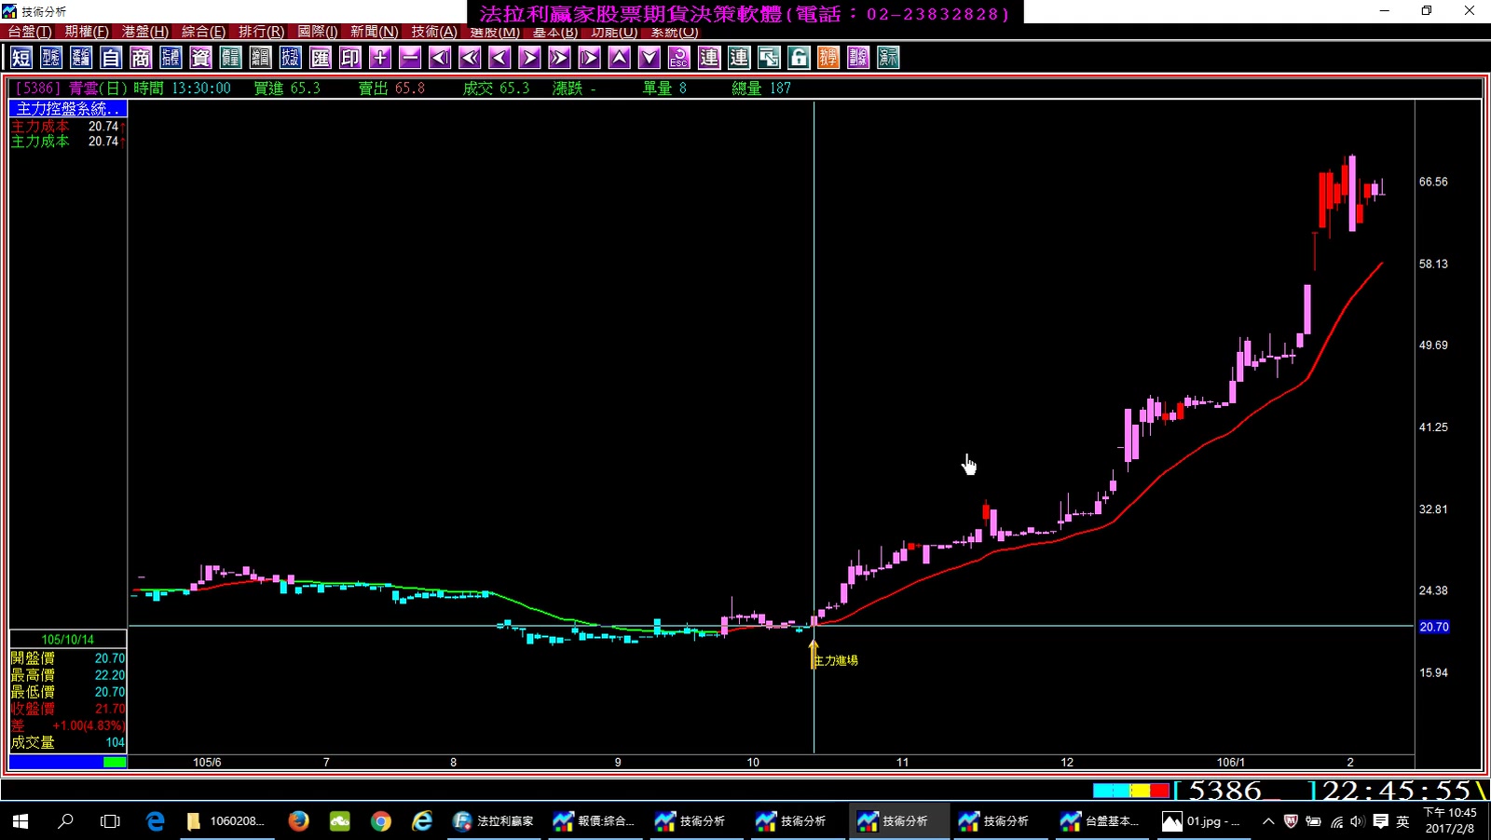Click the plus zoom-in toolbar icon

tap(380, 58)
